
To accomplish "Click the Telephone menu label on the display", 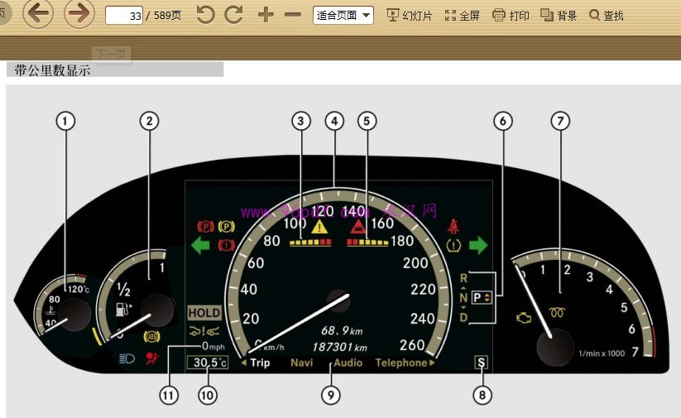I will (x=401, y=363).
